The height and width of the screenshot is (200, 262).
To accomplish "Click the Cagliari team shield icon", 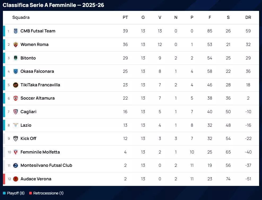I will (16, 112).
